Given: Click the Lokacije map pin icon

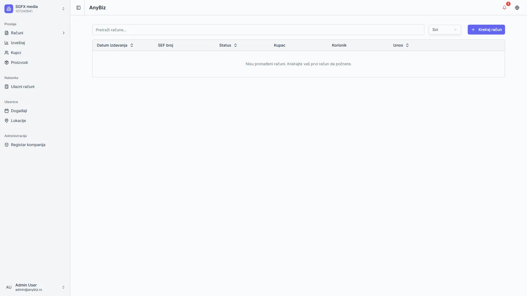Looking at the screenshot, I should pyautogui.click(x=7, y=121).
